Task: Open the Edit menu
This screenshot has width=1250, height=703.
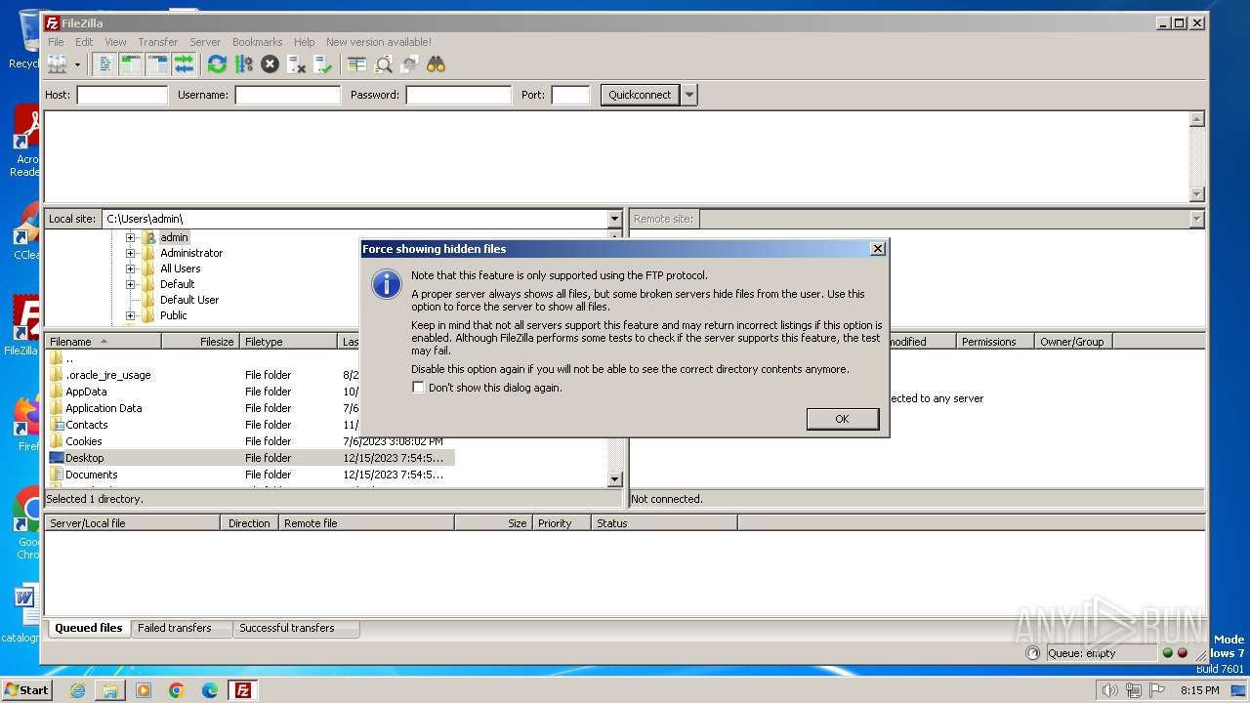Action: [x=84, y=42]
